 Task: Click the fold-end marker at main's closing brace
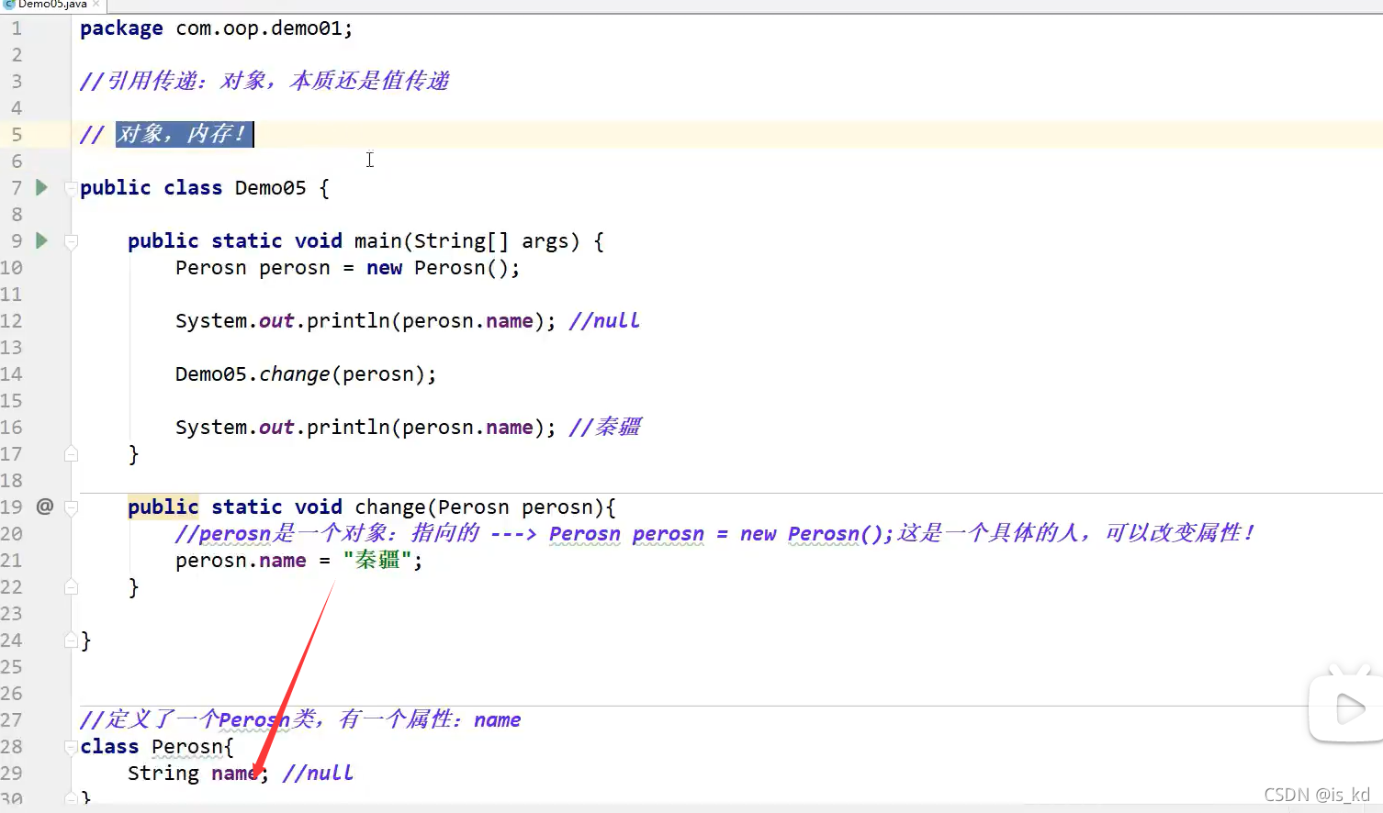point(71,453)
